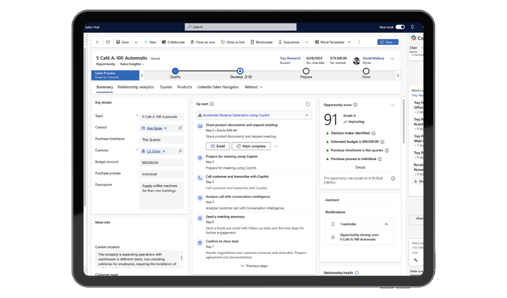Select the Propose stage circle

tap(306, 72)
